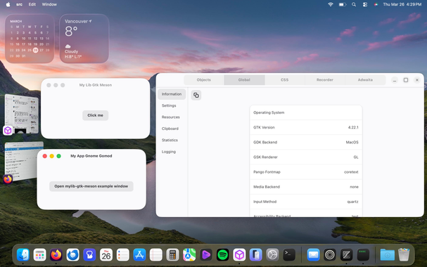Screen dimensions: 427x267
Task: Select the Global tab in inspector
Action: 244,80
